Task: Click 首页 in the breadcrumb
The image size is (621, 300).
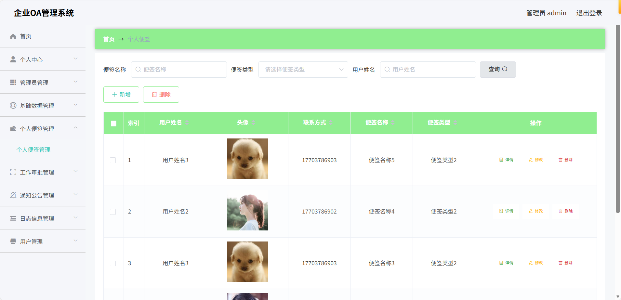Action: coord(109,39)
